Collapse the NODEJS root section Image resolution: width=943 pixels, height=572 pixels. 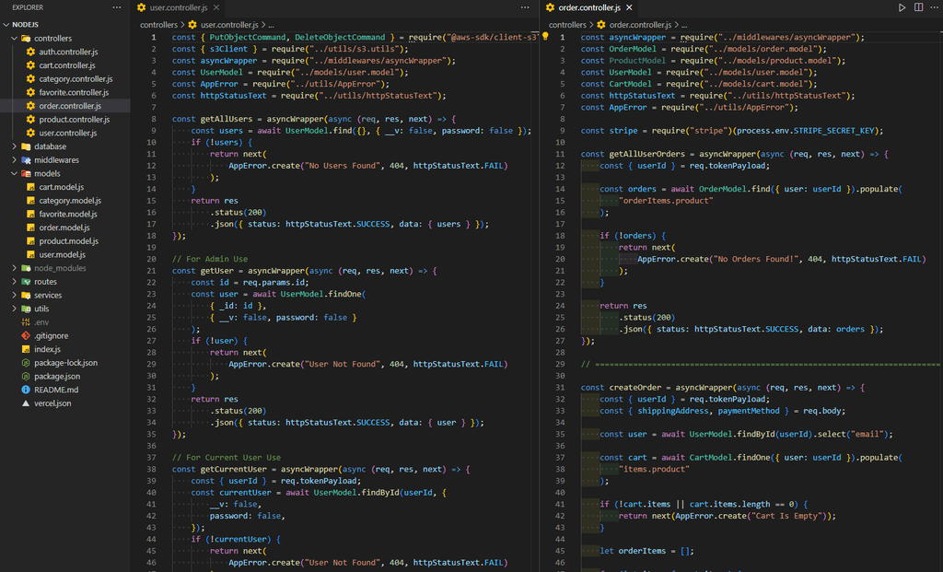(22, 25)
